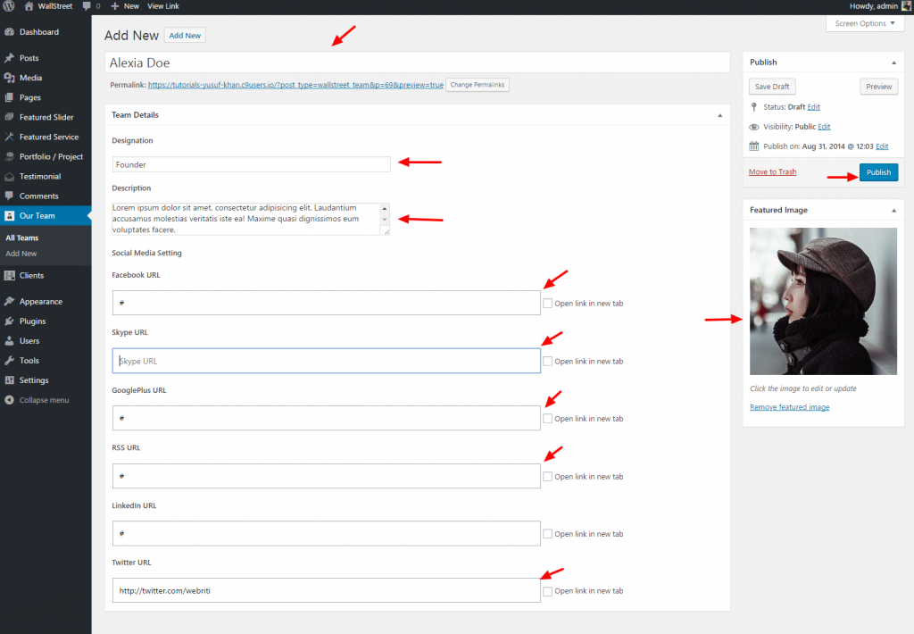Click the admin avatar icon
Screen dimensions: 914x634
(906, 6)
